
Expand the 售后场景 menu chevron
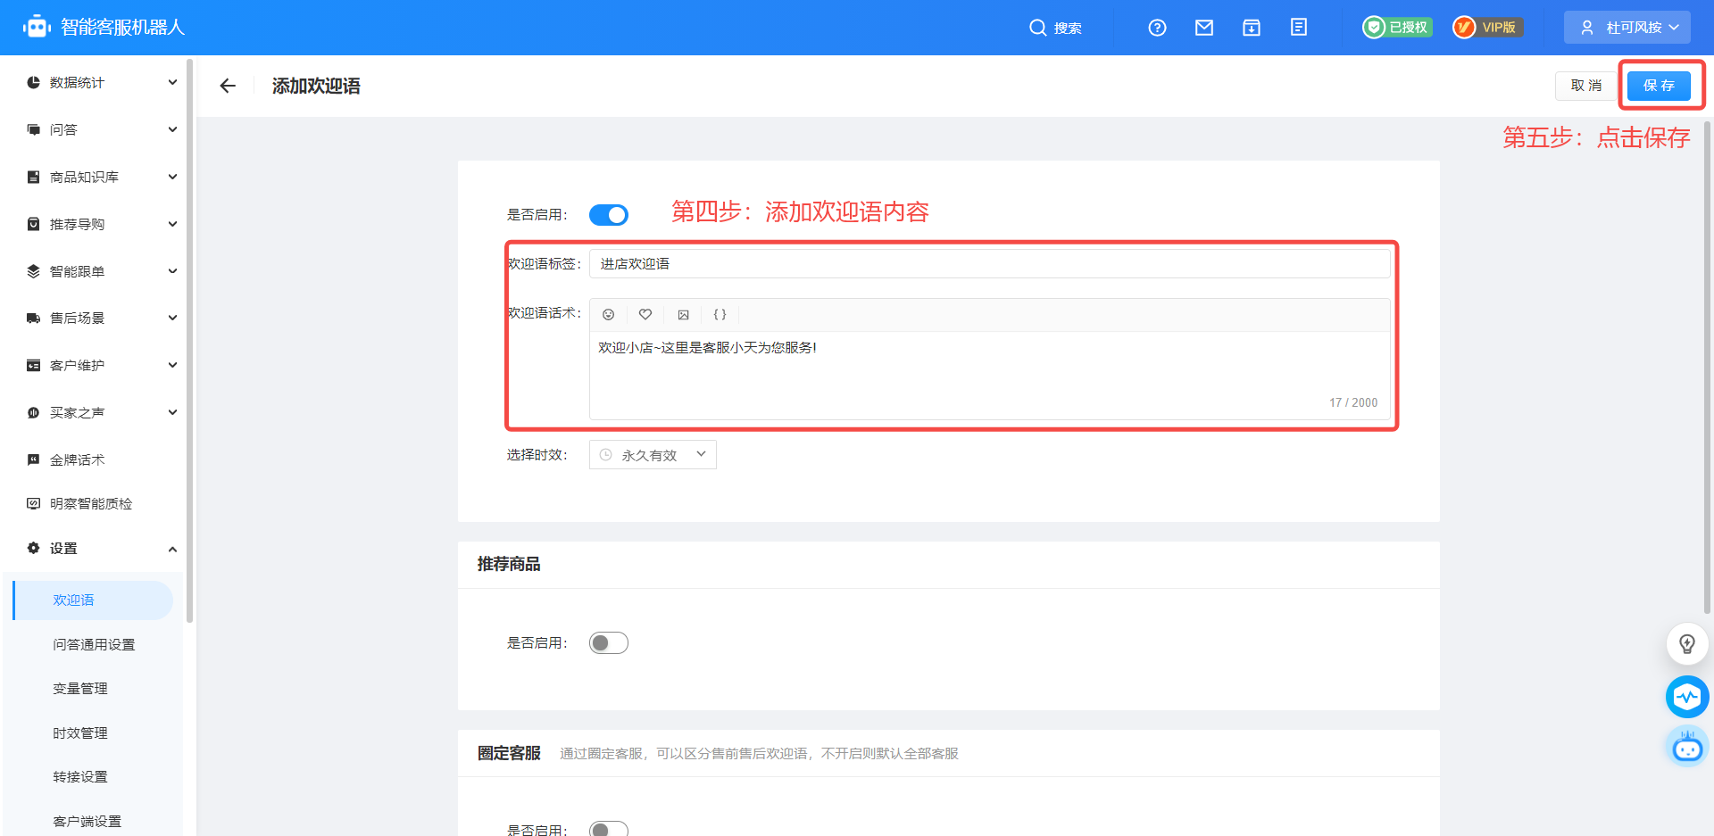[x=172, y=318]
